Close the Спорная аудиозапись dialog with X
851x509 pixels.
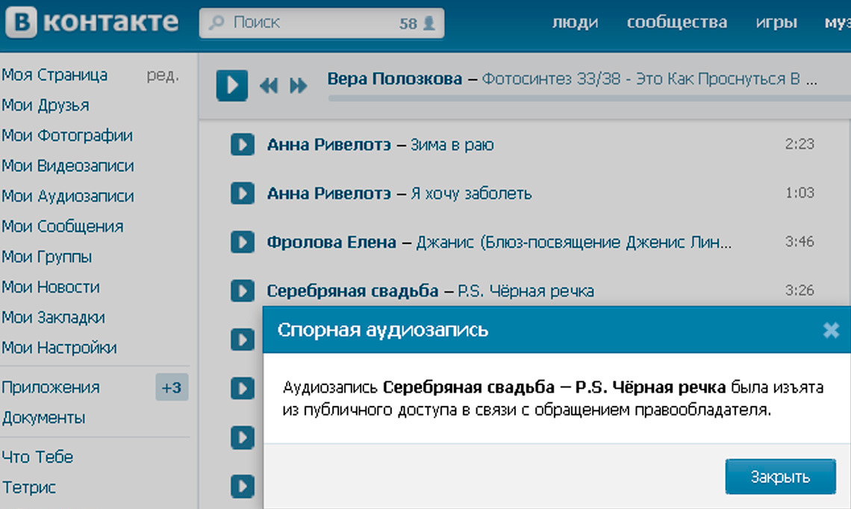click(831, 330)
